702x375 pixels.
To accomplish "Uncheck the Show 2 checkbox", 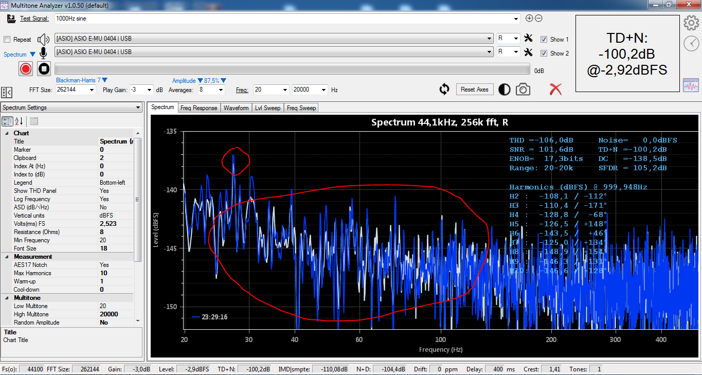I will tap(544, 53).
